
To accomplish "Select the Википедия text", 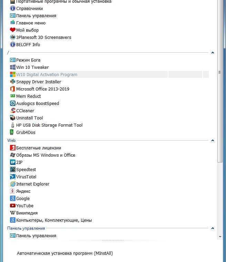I will click(27, 213).
